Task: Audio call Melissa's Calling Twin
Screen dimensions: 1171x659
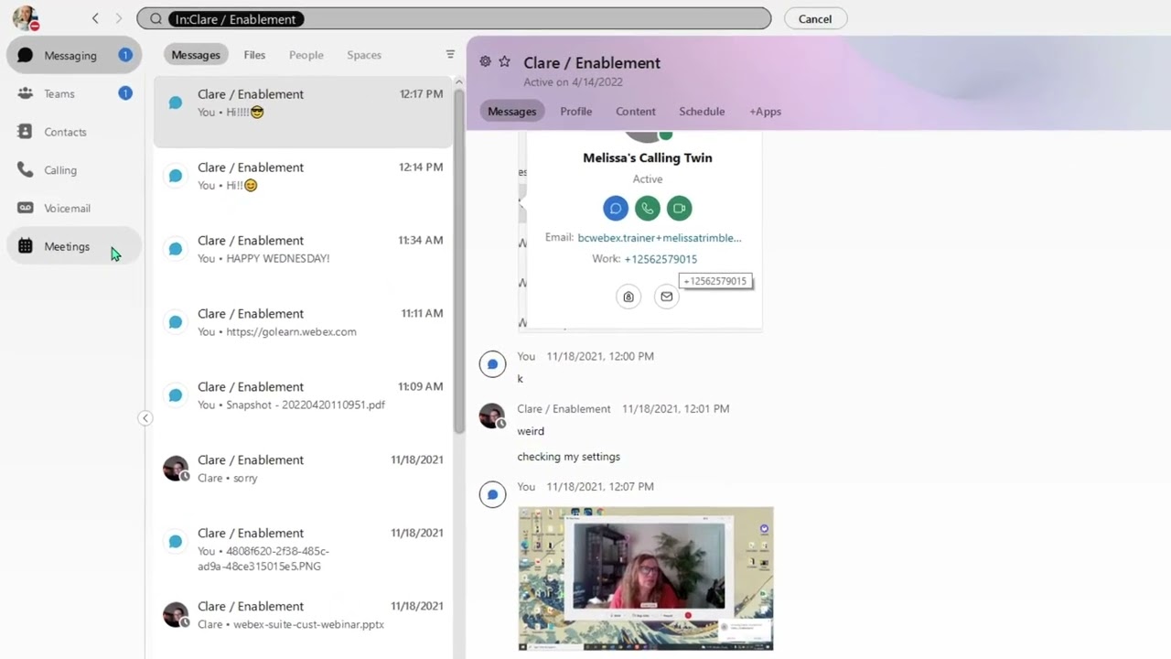Action: (648, 209)
